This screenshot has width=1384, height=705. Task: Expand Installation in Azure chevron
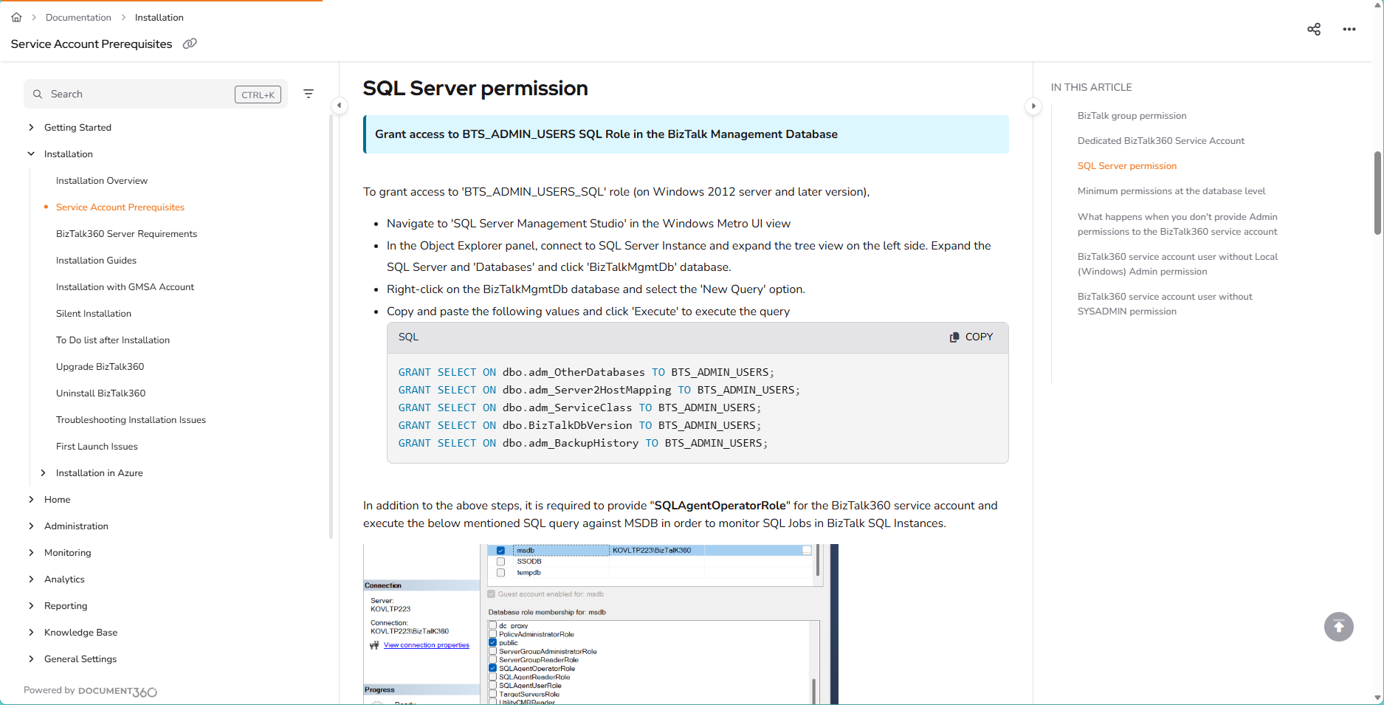(43, 473)
